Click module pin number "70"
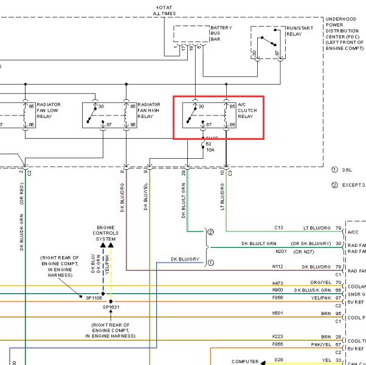Screen dimensions: 366x365 coord(338,282)
